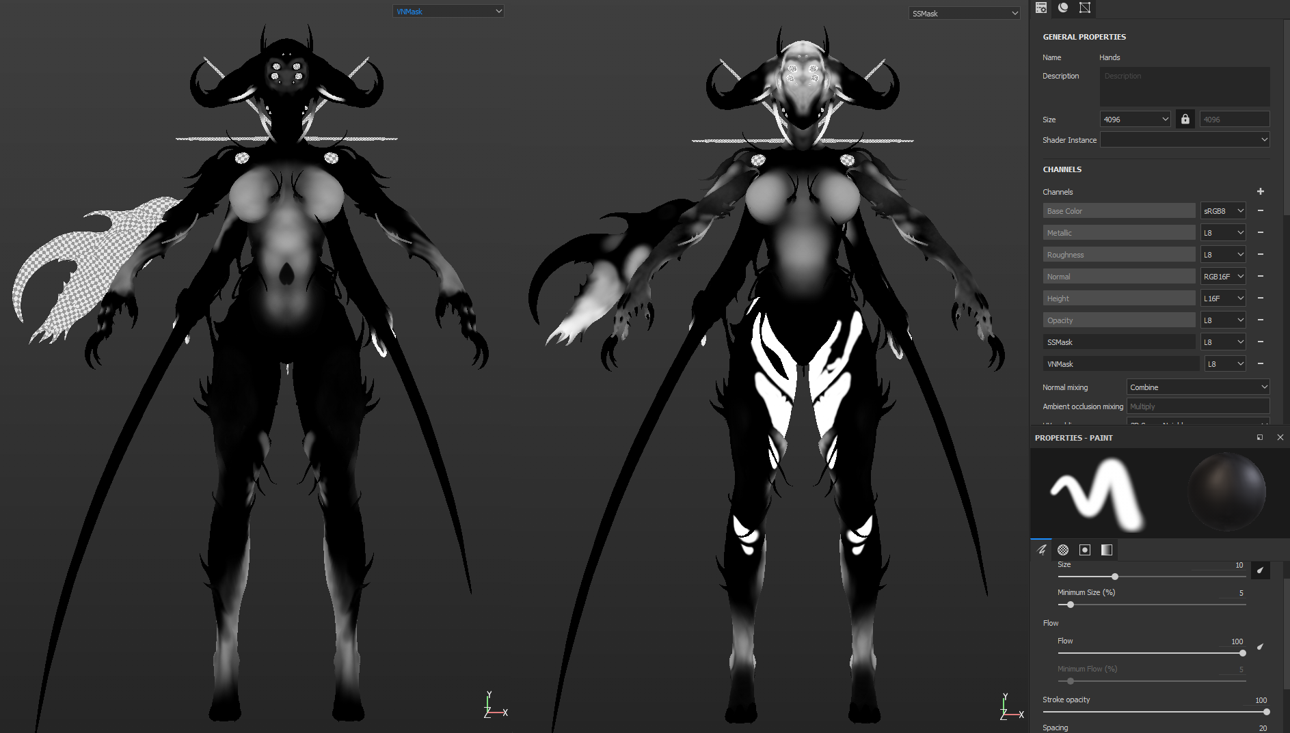Open the Grayscale gradient tab icon
1290x733 pixels.
1106,549
